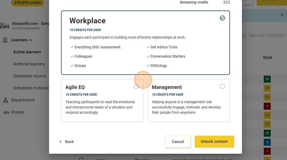Click Everything DiSC Assessment feature item
Image resolution: width=287 pixels, height=160 pixels.
(96, 47)
